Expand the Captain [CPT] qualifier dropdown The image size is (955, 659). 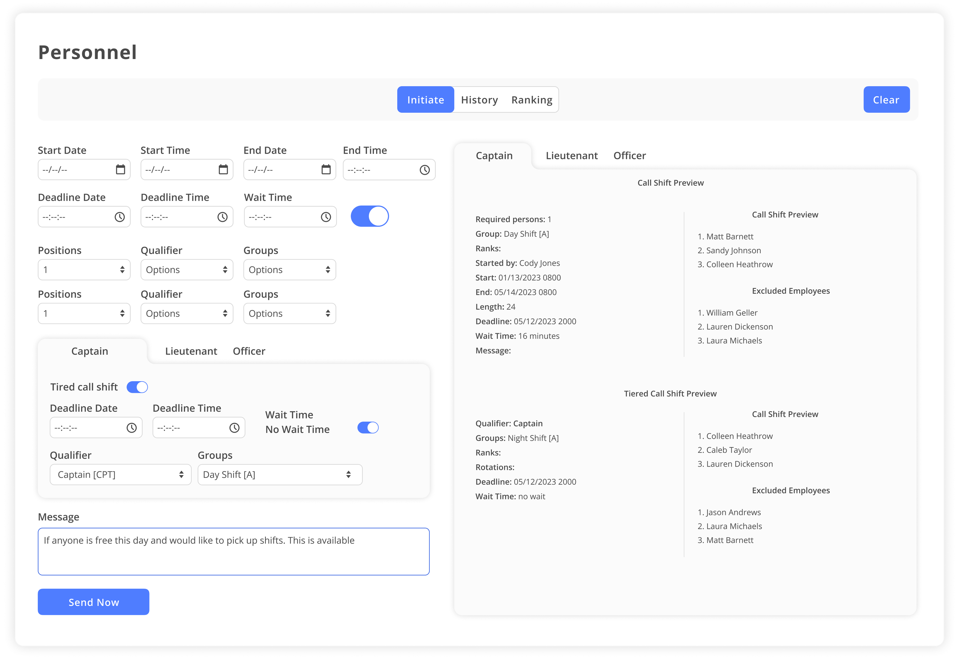[121, 474]
